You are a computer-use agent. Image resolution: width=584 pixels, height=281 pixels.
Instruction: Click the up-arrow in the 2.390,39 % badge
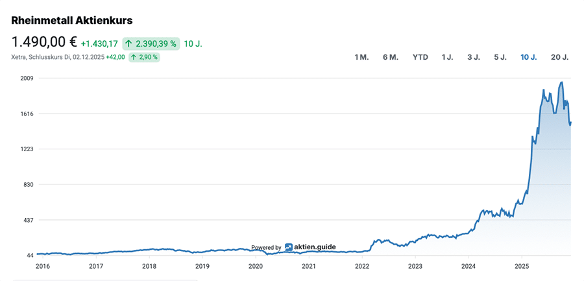point(129,43)
